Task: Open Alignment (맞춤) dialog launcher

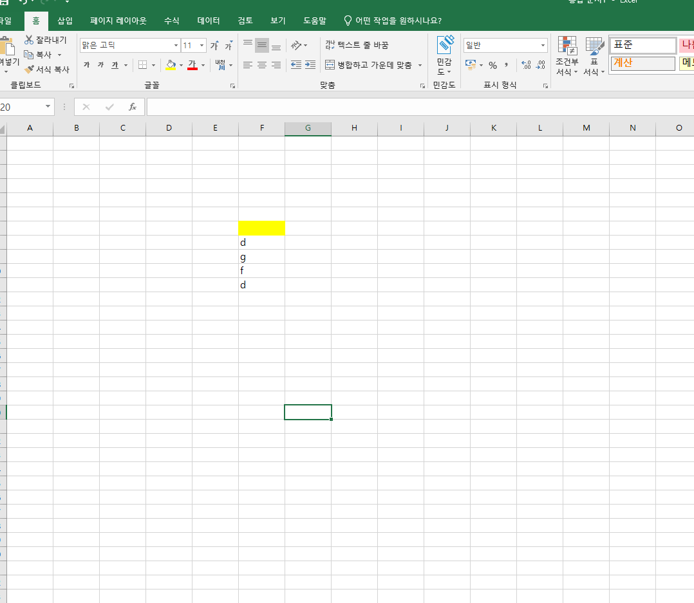Action: click(422, 86)
